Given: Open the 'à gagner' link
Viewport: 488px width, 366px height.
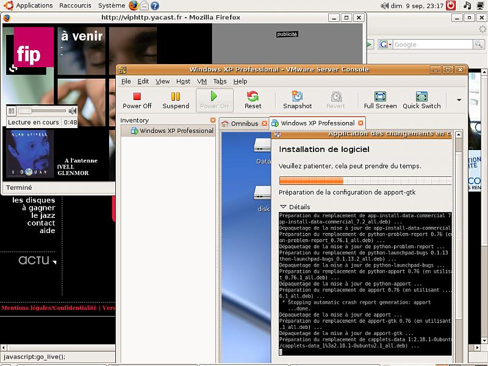Looking at the screenshot, I should point(38,207).
